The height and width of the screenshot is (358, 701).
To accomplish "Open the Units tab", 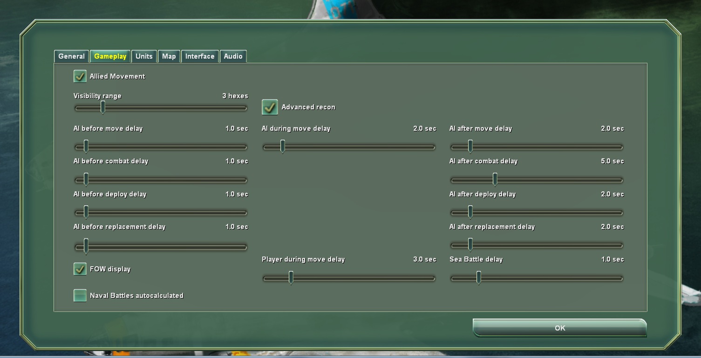I will pos(144,56).
